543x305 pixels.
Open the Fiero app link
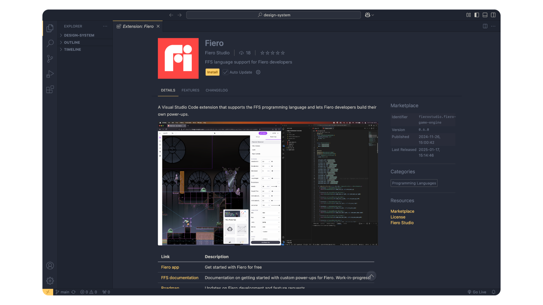click(170, 267)
